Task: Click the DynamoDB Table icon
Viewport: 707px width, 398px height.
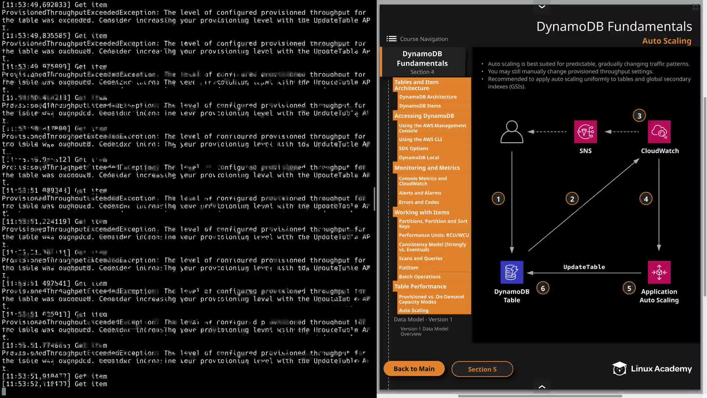Action: pyautogui.click(x=511, y=272)
